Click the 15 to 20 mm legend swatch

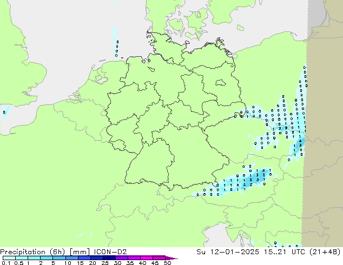84,258
